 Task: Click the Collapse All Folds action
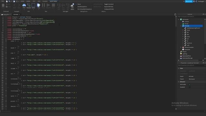[109, 9]
